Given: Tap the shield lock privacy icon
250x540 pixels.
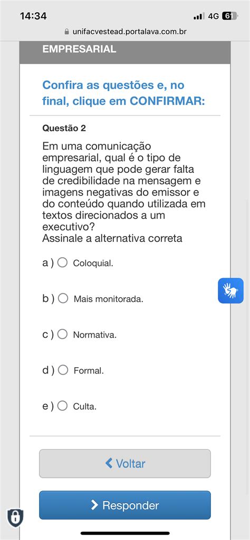Looking at the screenshot, I should click(x=15, y=518).
